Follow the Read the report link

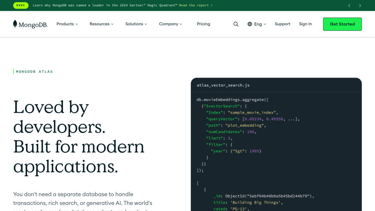196,5
